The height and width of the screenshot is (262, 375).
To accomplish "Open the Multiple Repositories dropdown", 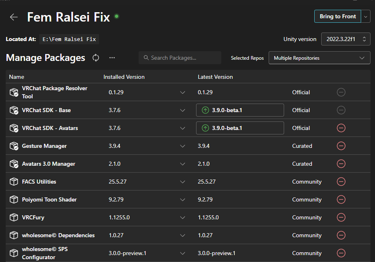I will tap(319, 58).
